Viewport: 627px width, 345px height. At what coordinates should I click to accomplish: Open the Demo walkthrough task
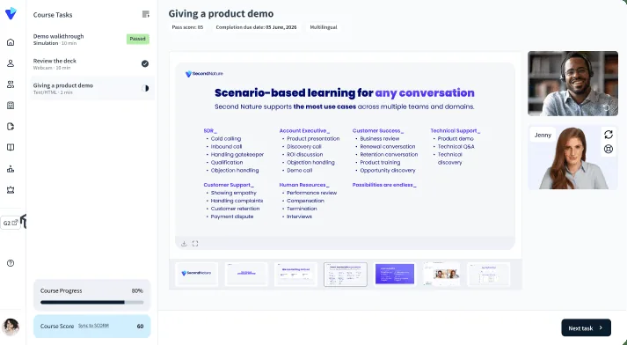tap(92, 40)
